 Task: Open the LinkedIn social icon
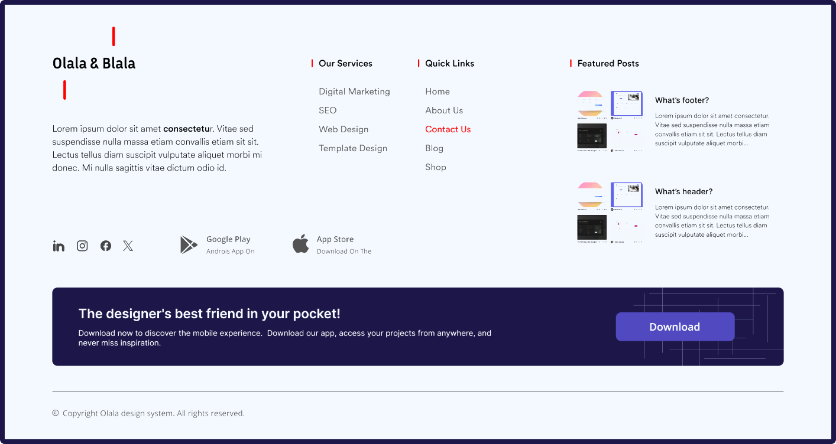[x=59, y=246]
